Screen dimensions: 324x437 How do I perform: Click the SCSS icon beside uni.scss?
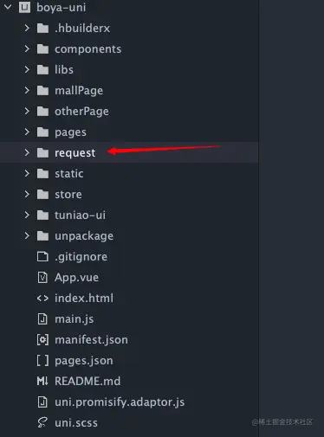tap(42, 423)
